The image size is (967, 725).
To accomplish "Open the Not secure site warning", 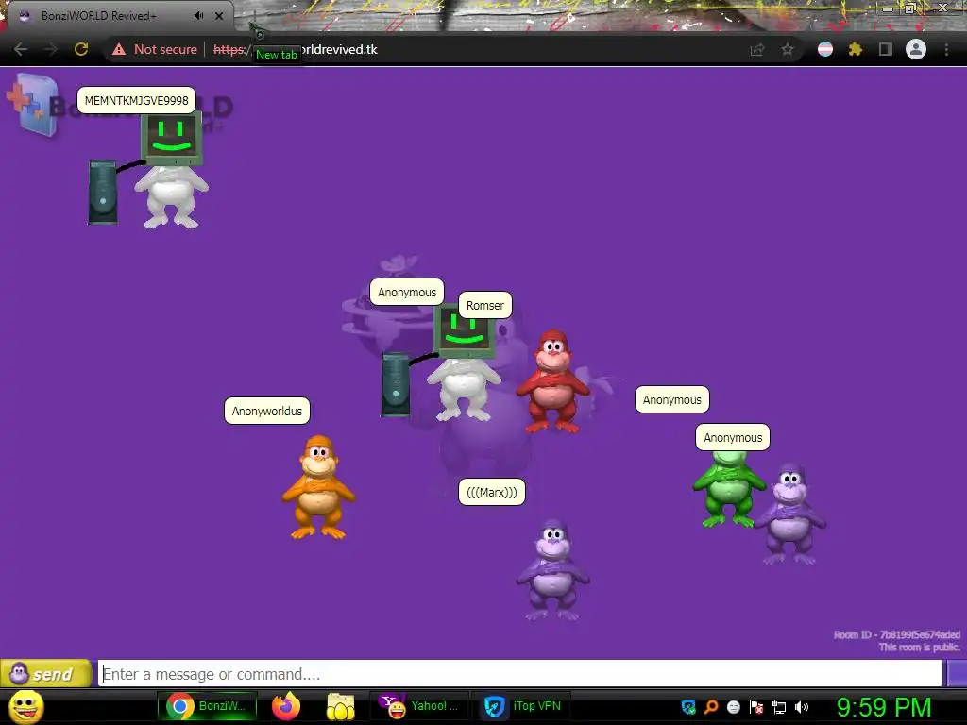I will [155, 49].
